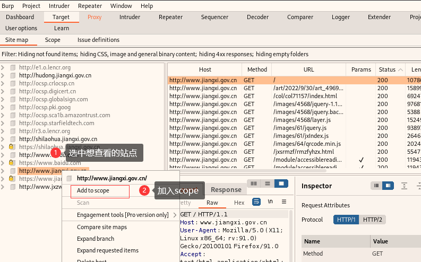Expand the hudong.jiangxi.gov.cn tree node
This screenshot has width=421, height=262.
click(3, 76)
